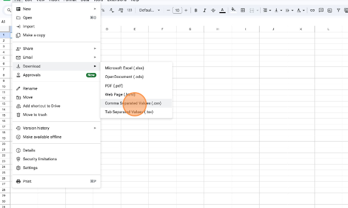
Task: Expand the Share submenu arrow
Action: (x=95, y=48)
